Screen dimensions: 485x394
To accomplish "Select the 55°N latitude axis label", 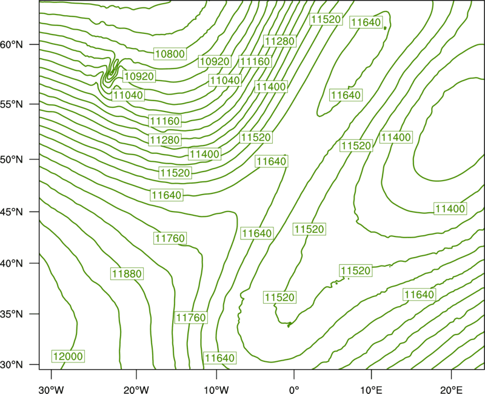I will coord(12,104).
